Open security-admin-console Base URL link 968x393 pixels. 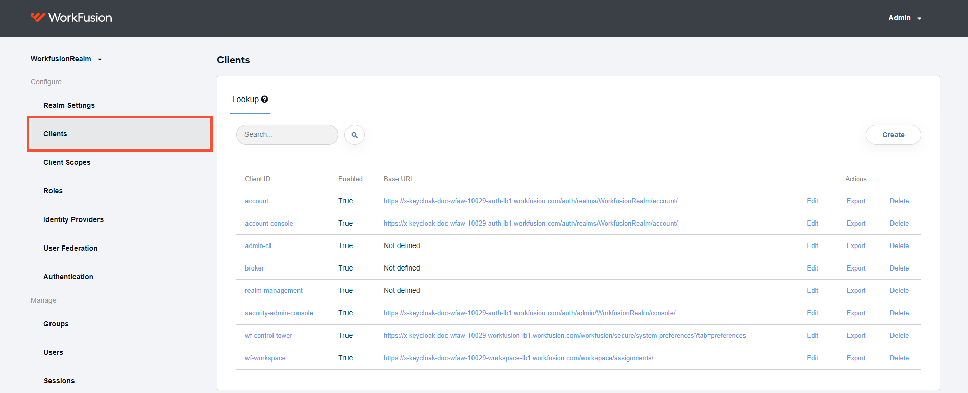coord(530,313)
